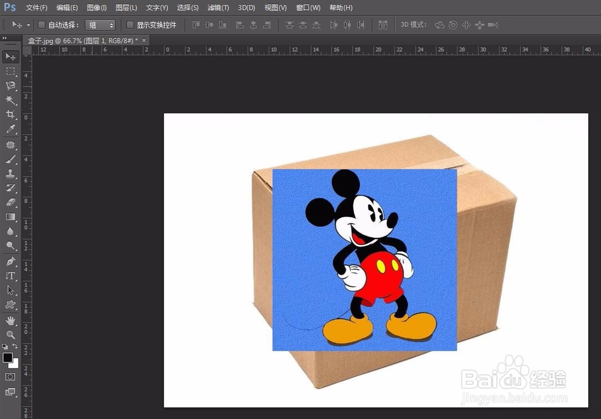This screenshot has width=601, height=419.
Task: Swap foreground and background colors
Action: pos(15,346)
